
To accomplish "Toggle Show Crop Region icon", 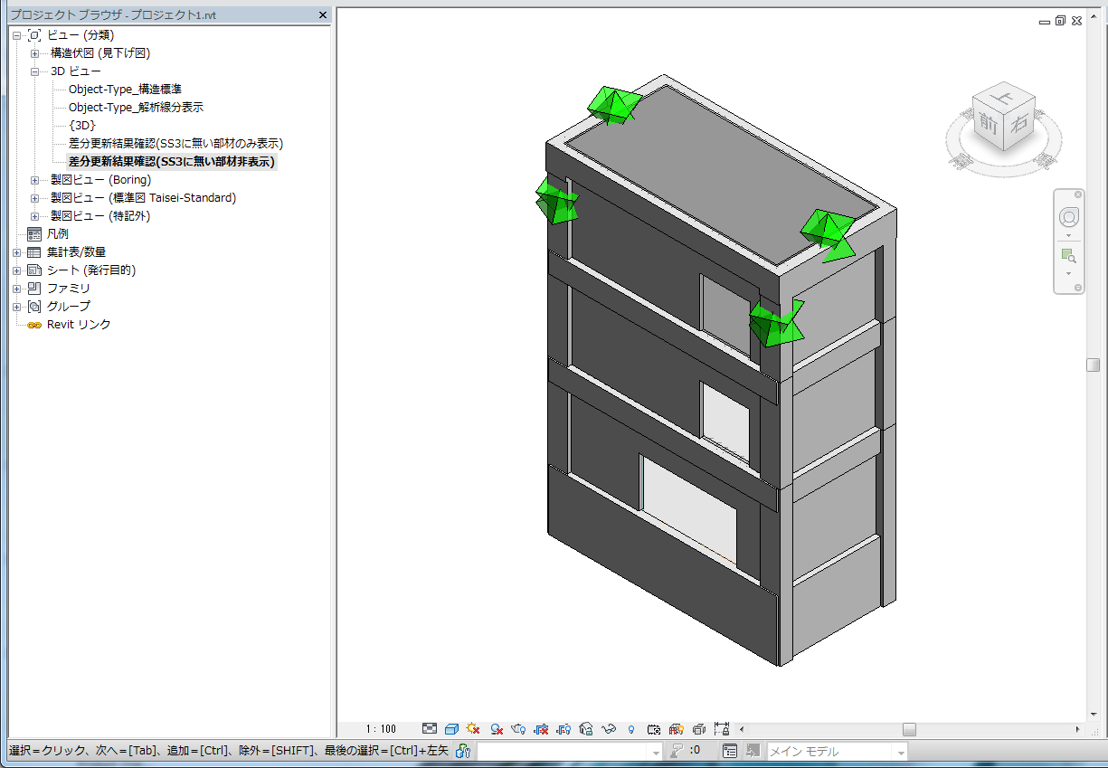I will coord(563,728).
